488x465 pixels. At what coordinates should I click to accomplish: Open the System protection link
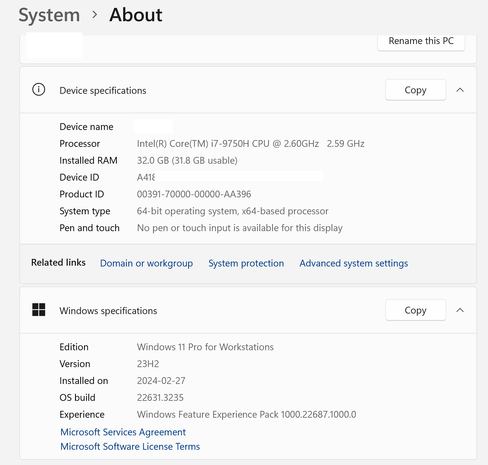[246, 263]
